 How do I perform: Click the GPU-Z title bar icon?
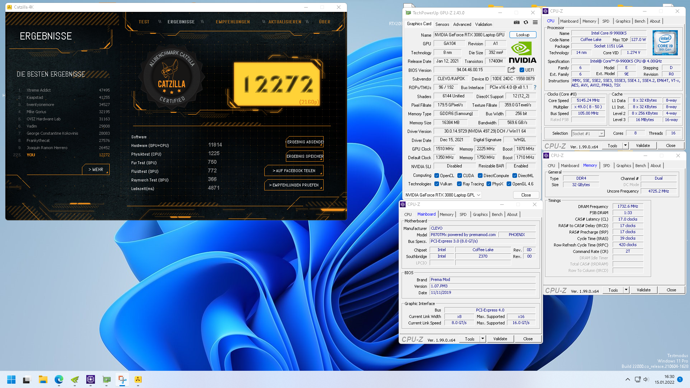tap(408, 13)
